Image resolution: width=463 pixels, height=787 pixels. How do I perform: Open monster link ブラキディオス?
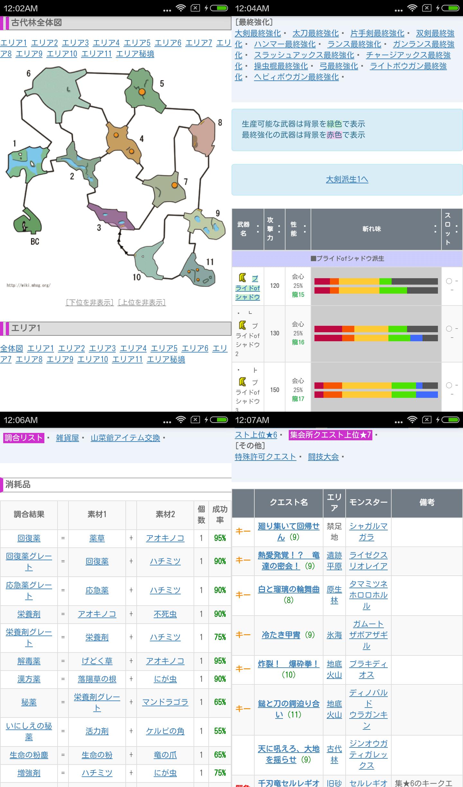pos(368,669)
